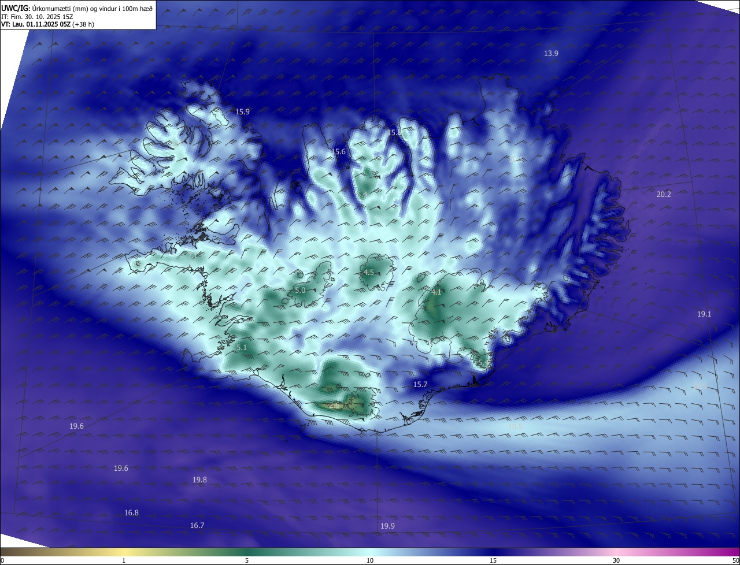
Task: Click the 19.1 value label
Action: 704,314
